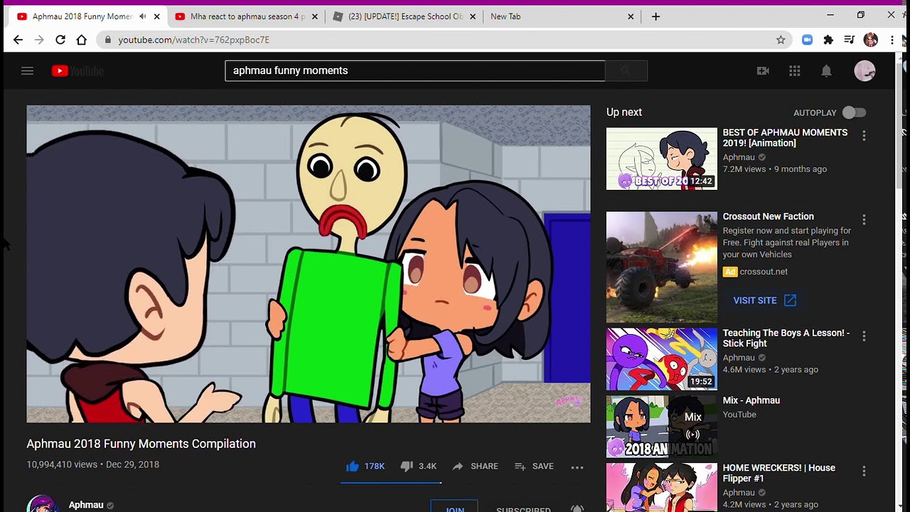Click the address bar URL

point(193,40)
